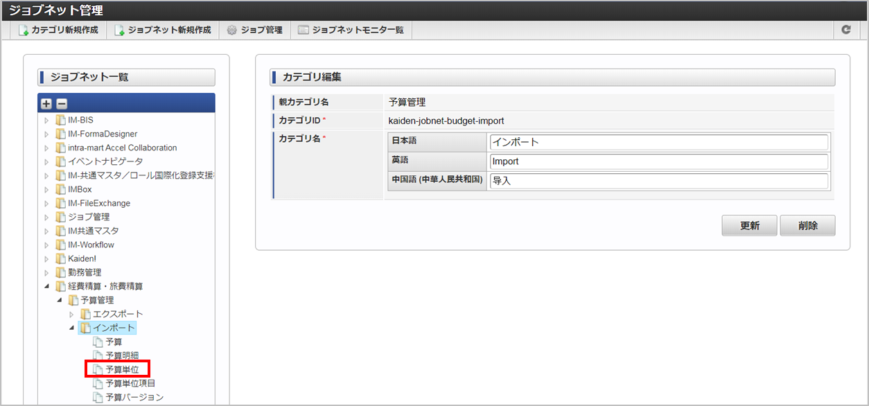This screenshot has height=406, width=869.
Task: Click the 削除 button
Action: (x=807, y=225)
